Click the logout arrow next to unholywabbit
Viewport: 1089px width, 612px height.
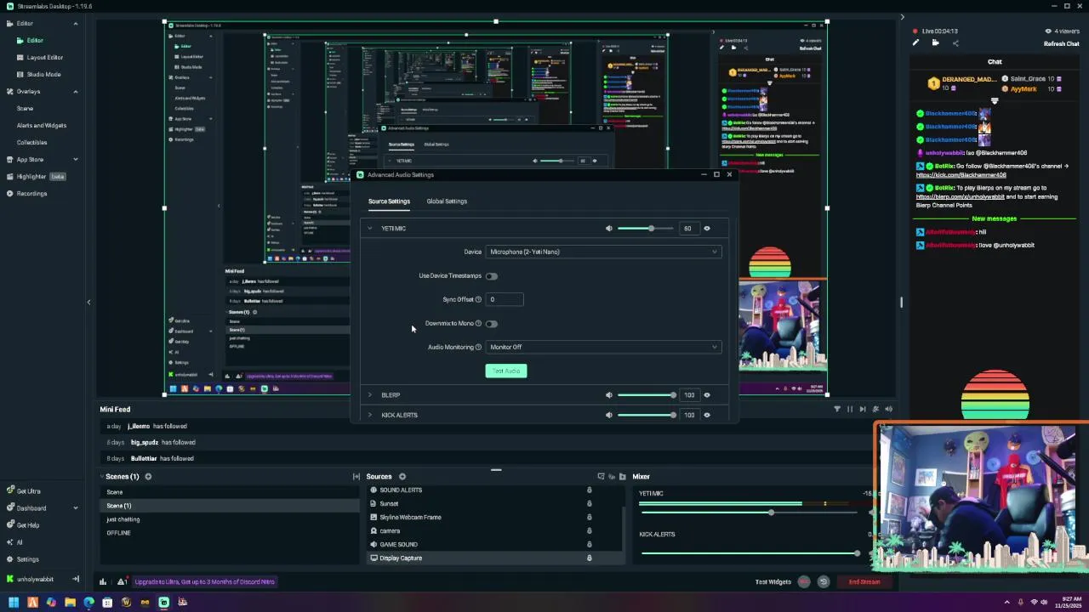tap(75, 580)
